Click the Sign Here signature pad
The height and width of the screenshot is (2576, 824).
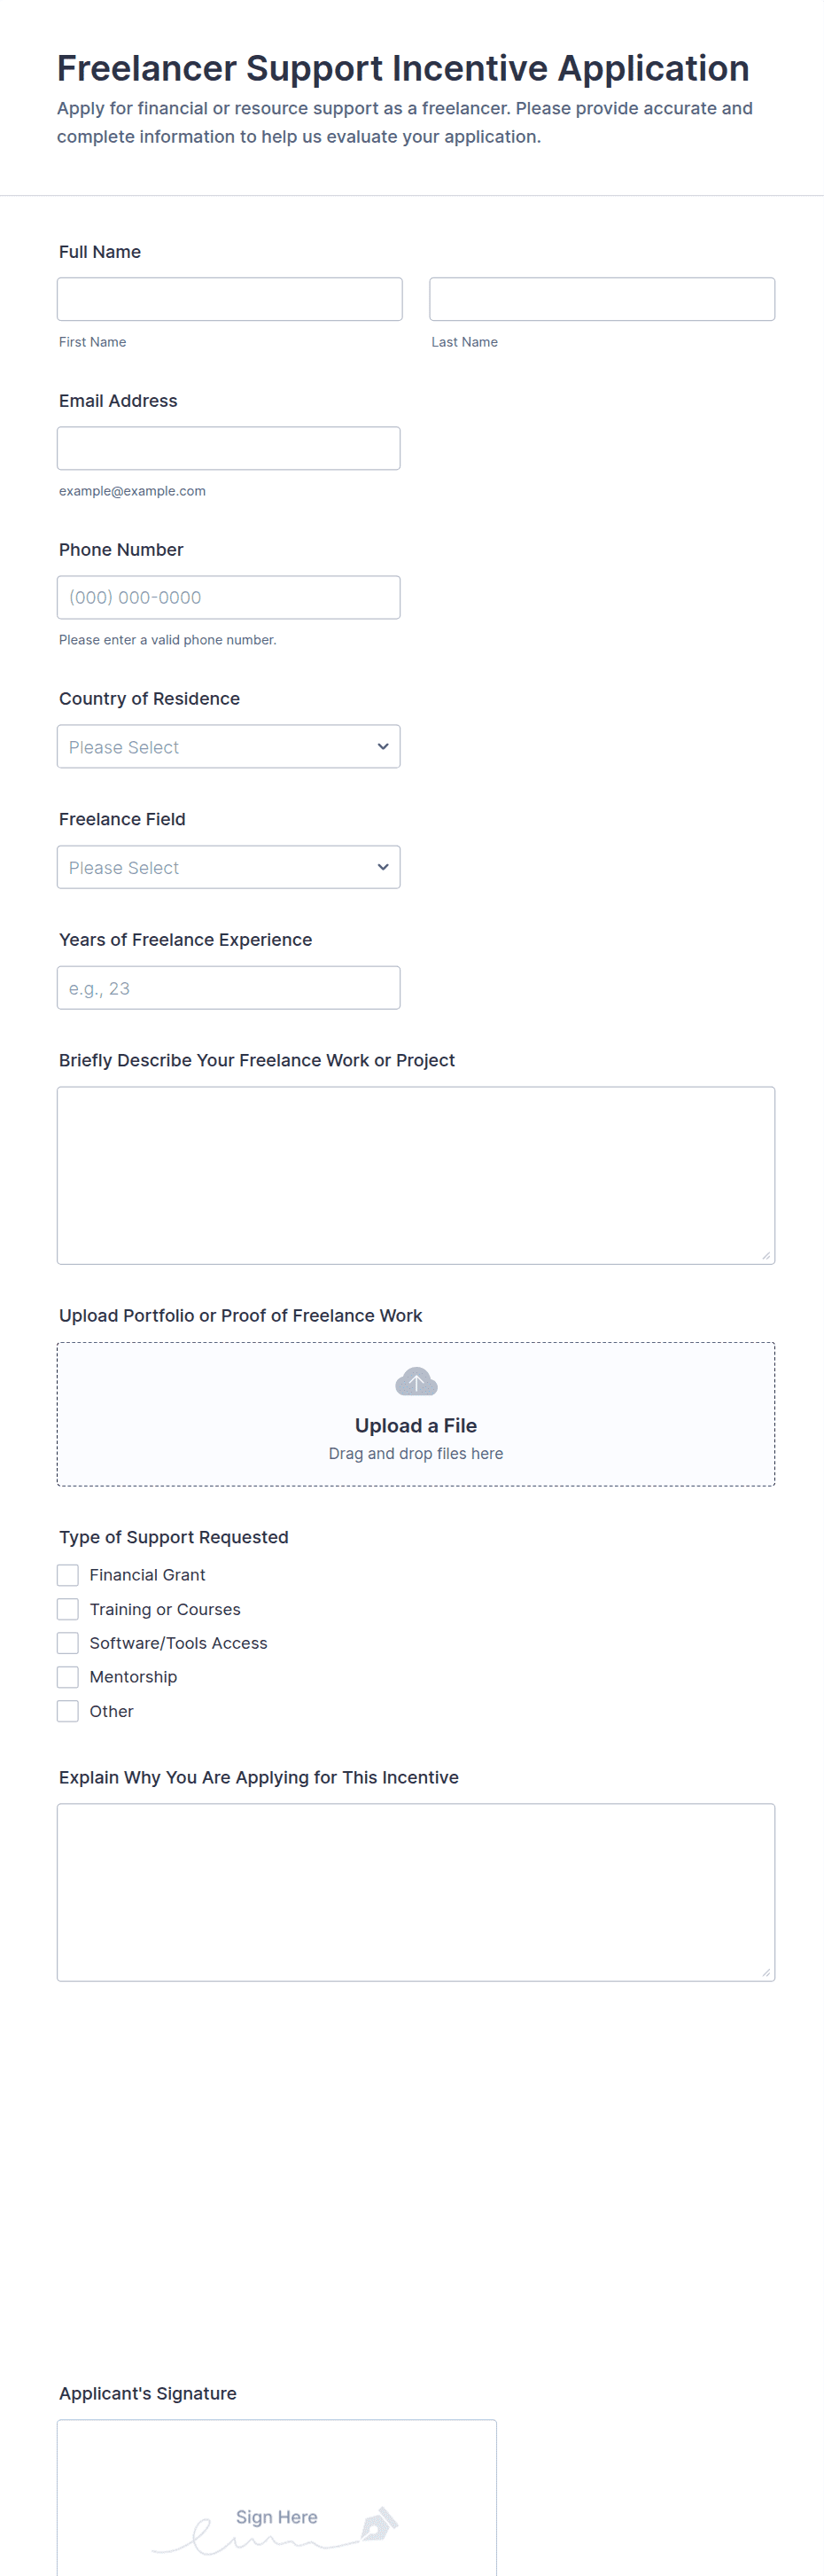pos(277,2497)
